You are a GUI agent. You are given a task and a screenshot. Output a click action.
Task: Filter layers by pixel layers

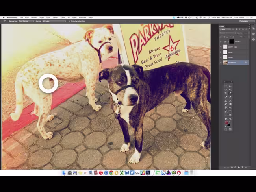(233, 30)
